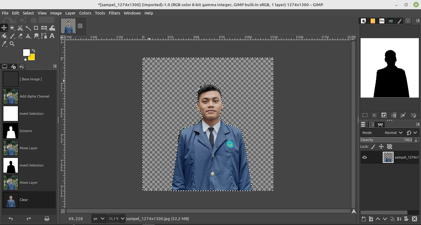Swap foreground and background colors

tap(33, 51)
